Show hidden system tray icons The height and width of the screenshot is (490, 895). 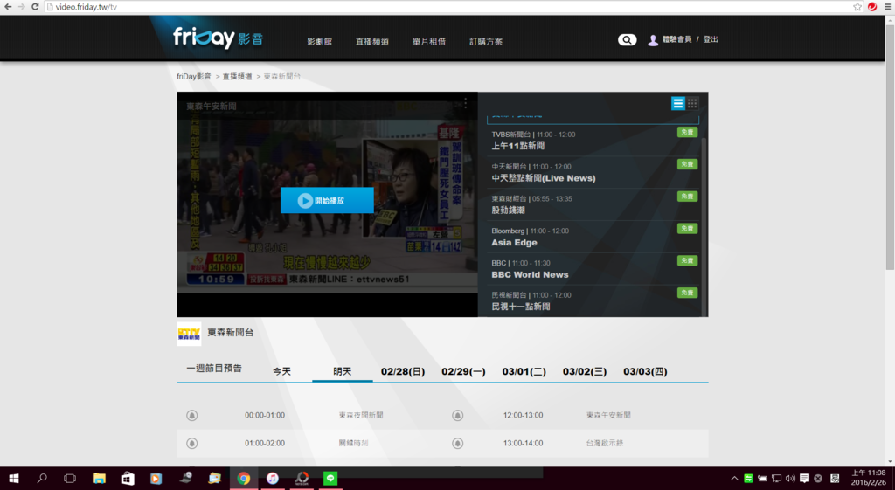tap(734, 478)
